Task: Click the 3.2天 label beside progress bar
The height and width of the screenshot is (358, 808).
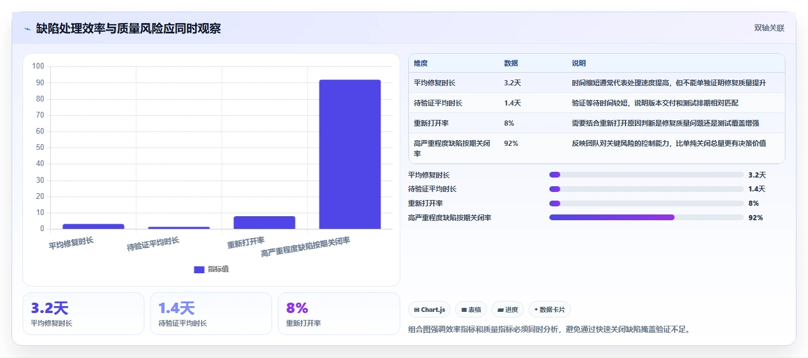Action: tap(757, 175)
